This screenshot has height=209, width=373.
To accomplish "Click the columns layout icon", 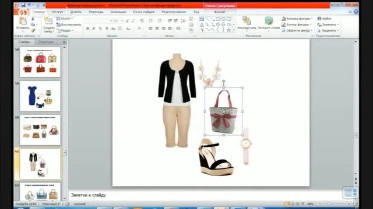I will click(x=178, y=28).
